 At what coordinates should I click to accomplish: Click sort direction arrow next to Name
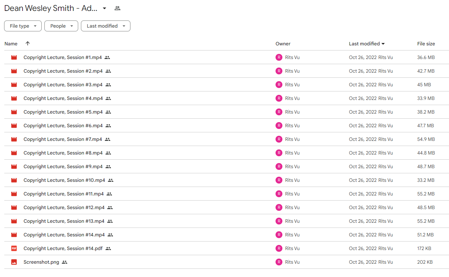[28, 43]
